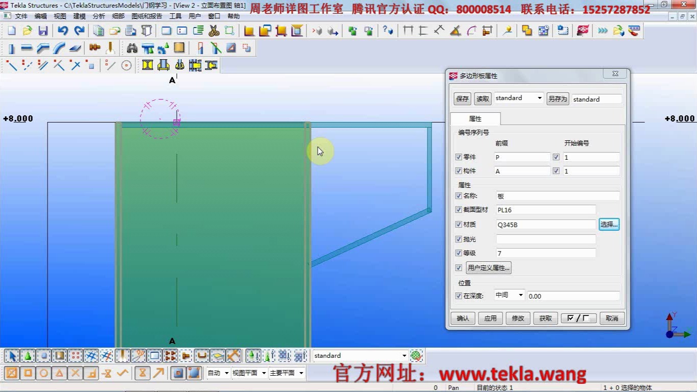Image resolution: width=697 pixels, height=392 pixels.
Task: Click the 等级 field showing 7
Action: coord(546,253)
